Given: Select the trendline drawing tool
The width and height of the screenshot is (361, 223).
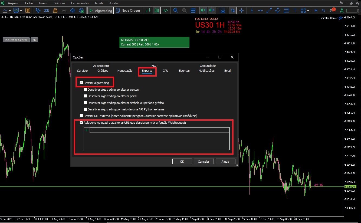Looking at the screenshot, I should click(x=269, y=11).
